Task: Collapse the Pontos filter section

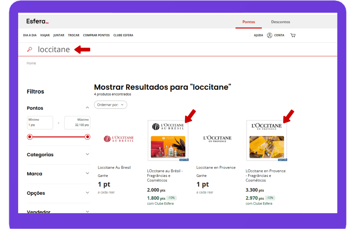Action: click(87, 108)
